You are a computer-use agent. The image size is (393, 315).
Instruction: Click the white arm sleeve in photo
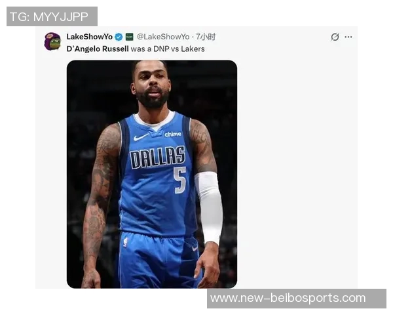click(x=209, y=207)
